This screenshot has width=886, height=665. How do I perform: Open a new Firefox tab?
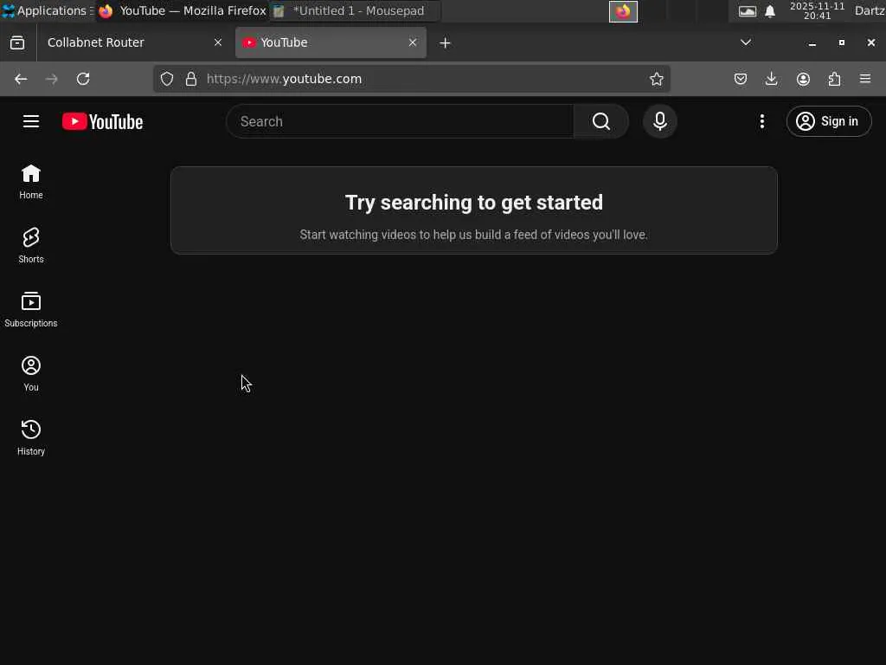[x=446, y=43]
